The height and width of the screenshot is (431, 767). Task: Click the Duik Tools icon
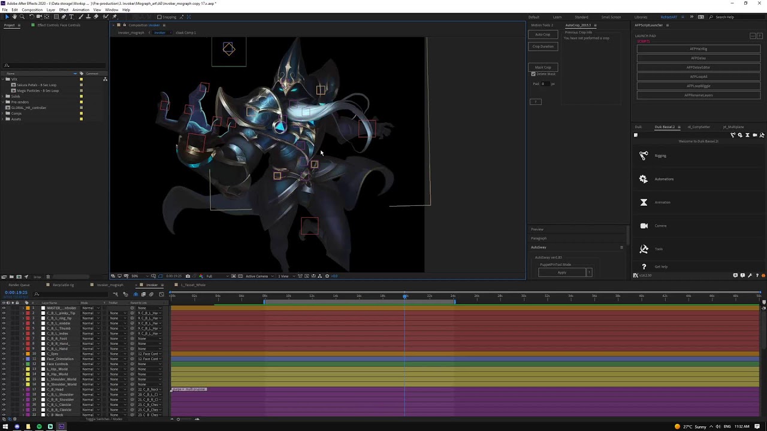coord(644,249)
